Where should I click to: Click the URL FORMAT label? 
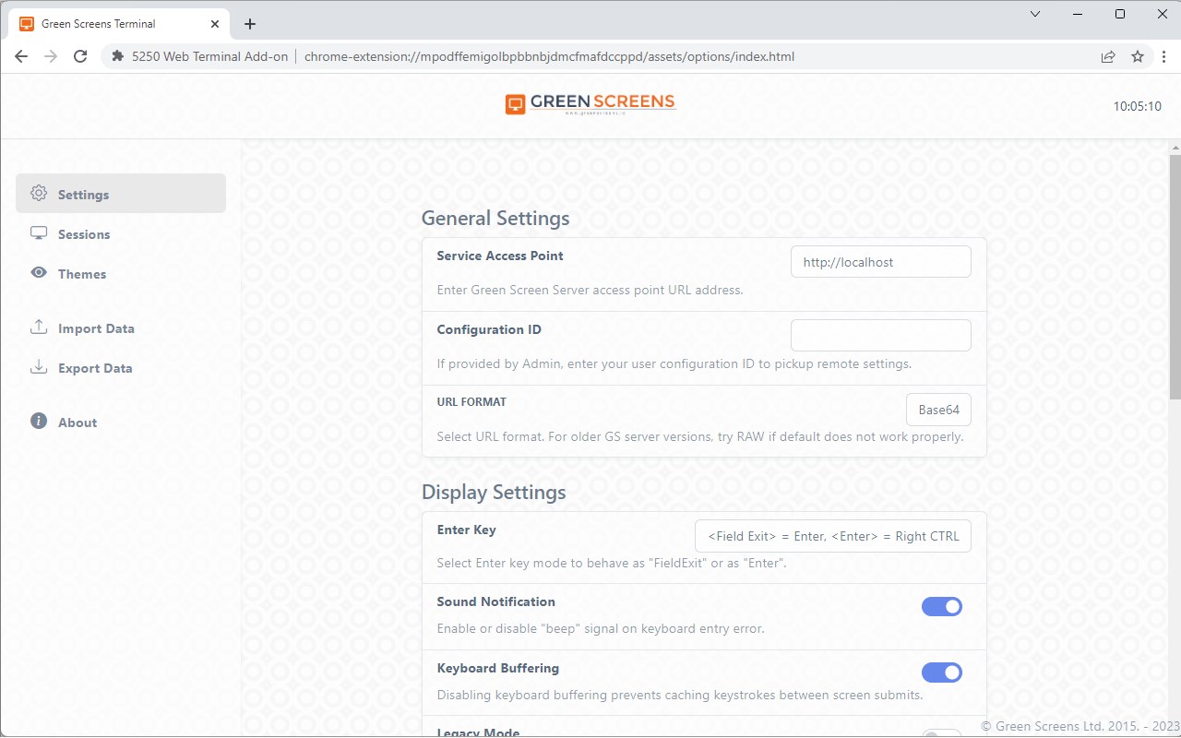point(471,402)
